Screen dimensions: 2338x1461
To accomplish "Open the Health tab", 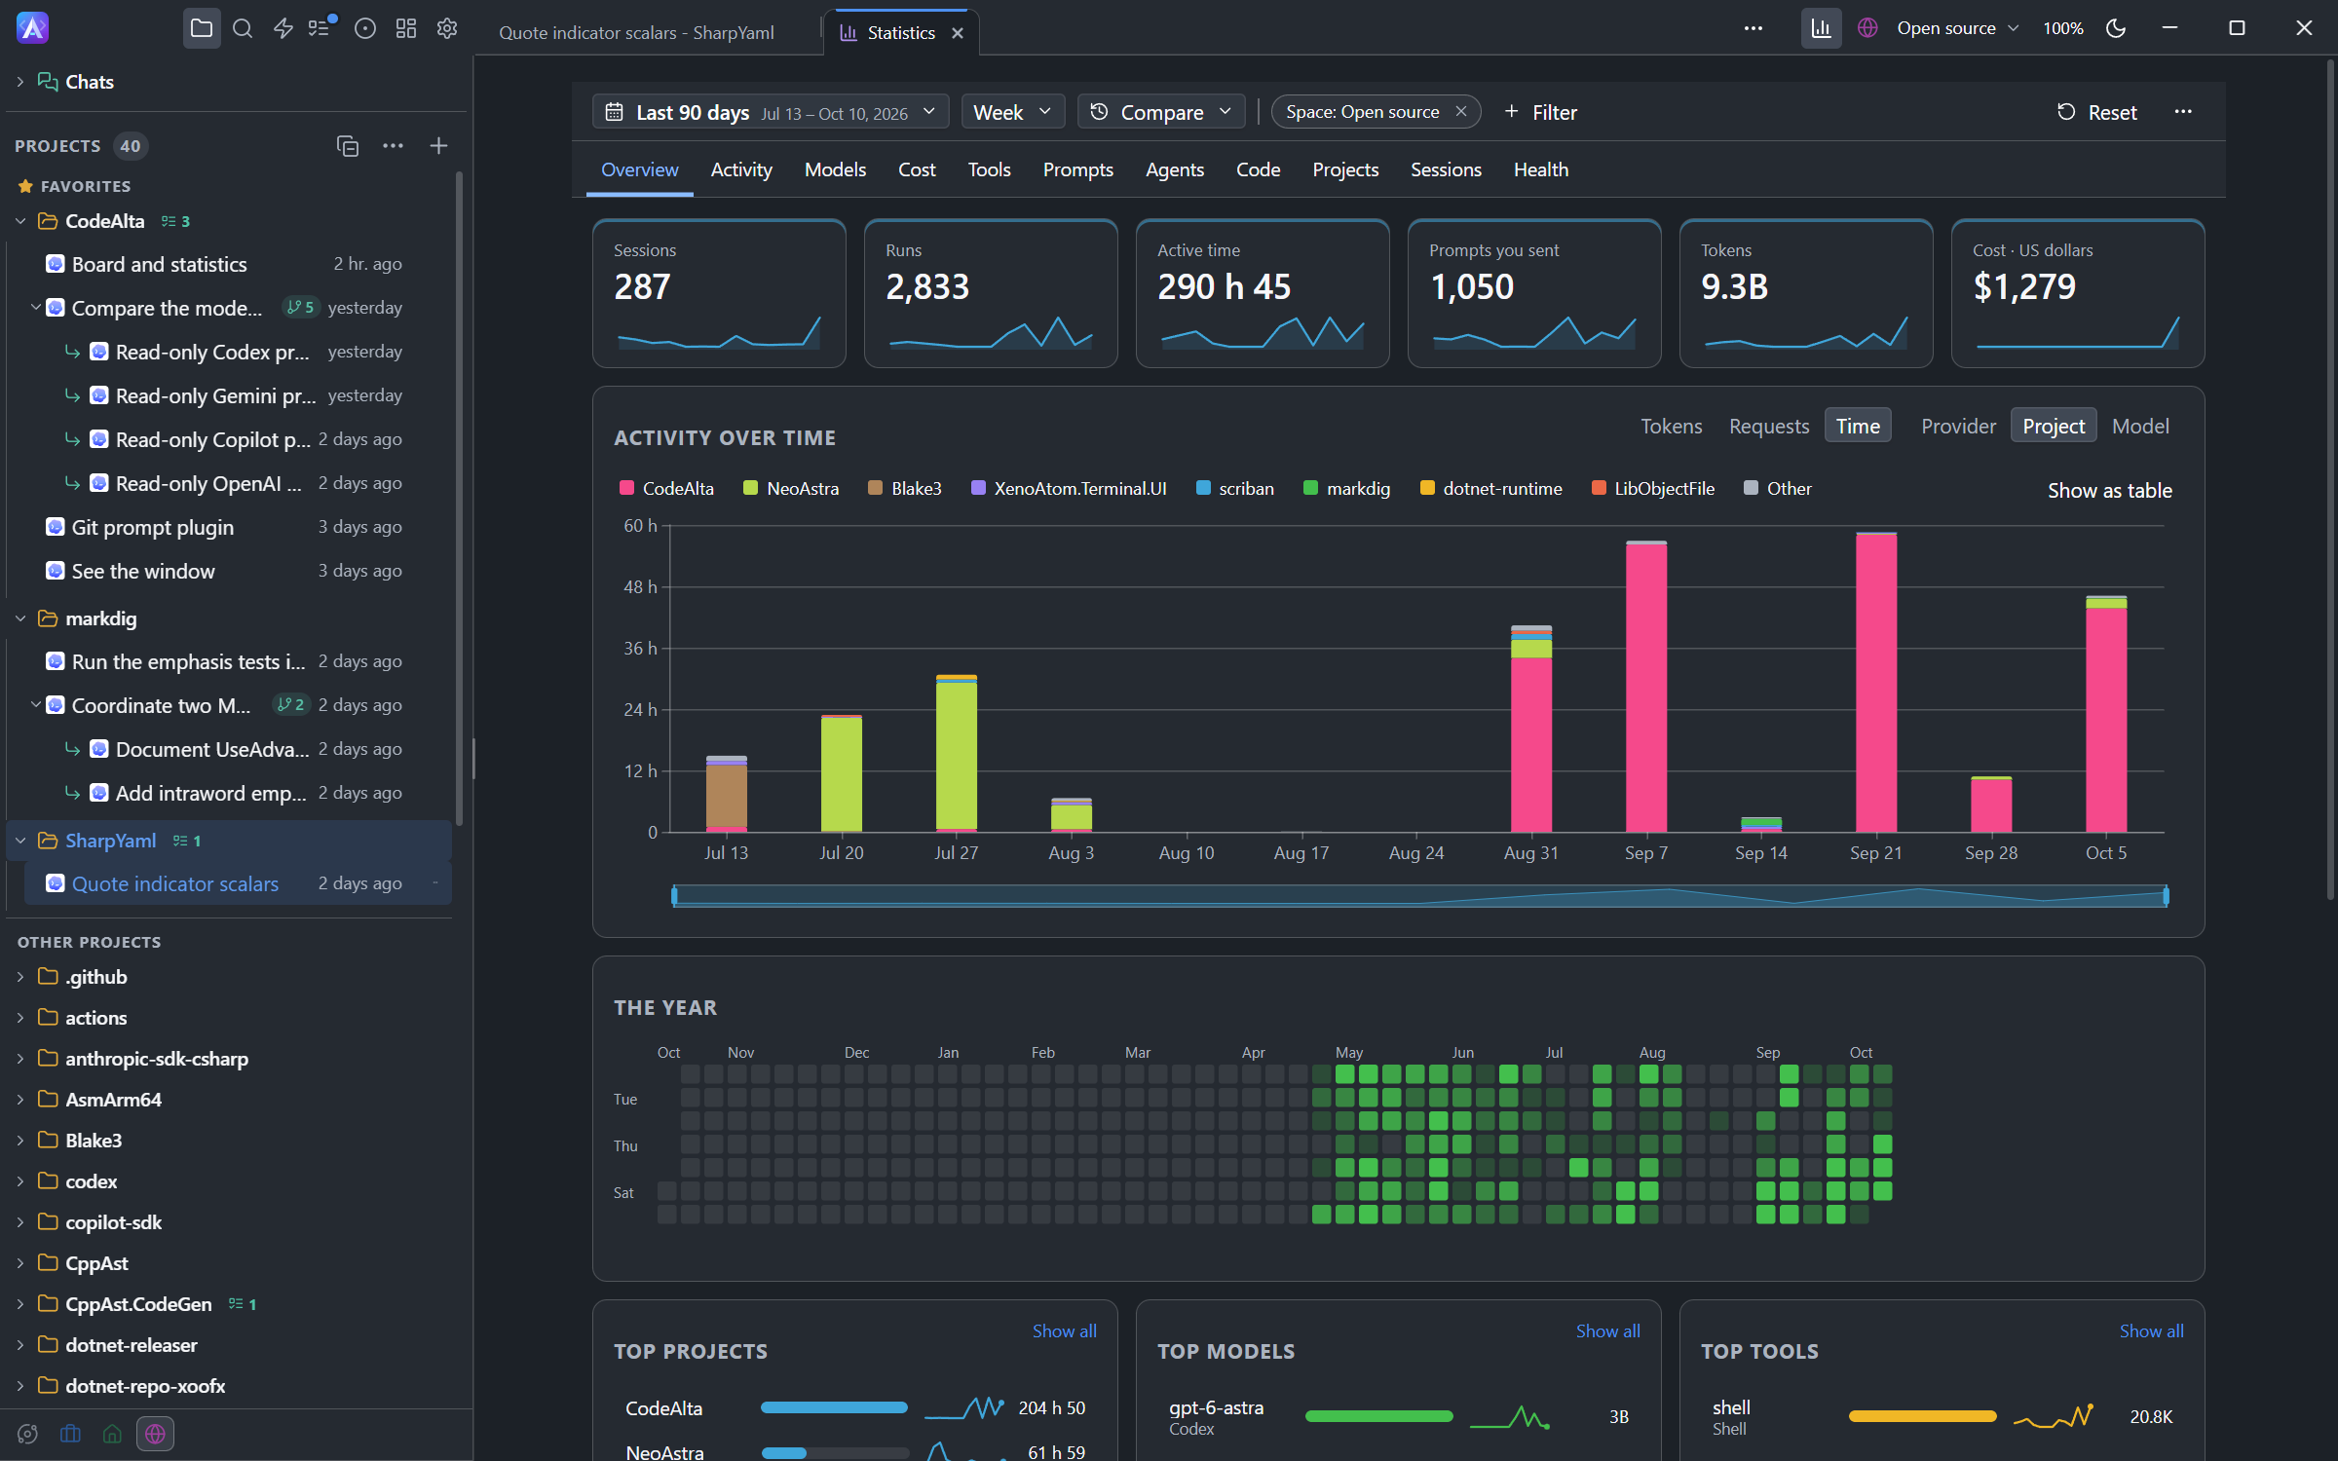I will pos(1540,169).
